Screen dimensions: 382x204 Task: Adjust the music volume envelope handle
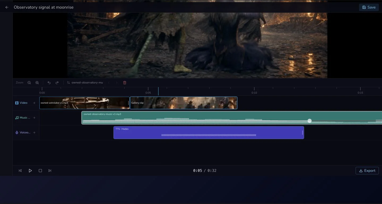[x=310, y=121]
